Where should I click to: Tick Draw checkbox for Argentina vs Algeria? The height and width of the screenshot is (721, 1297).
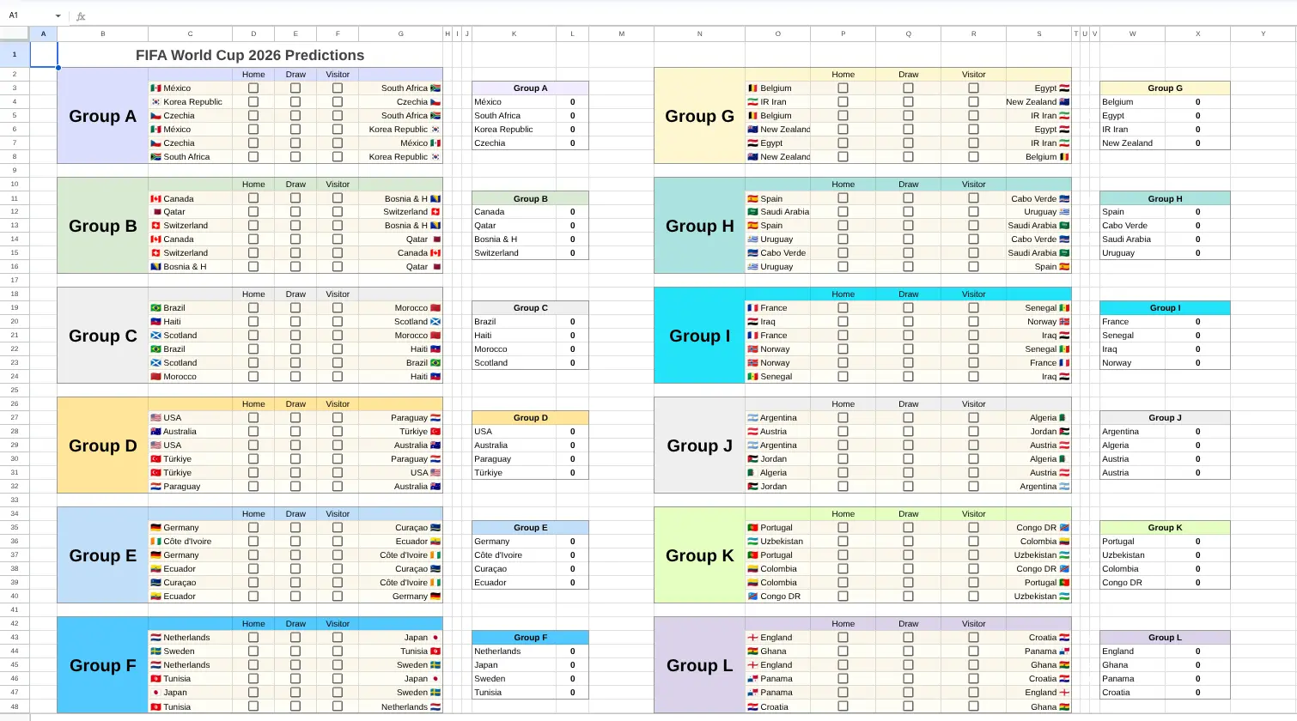pyautogui.click(x=909, y=418)
